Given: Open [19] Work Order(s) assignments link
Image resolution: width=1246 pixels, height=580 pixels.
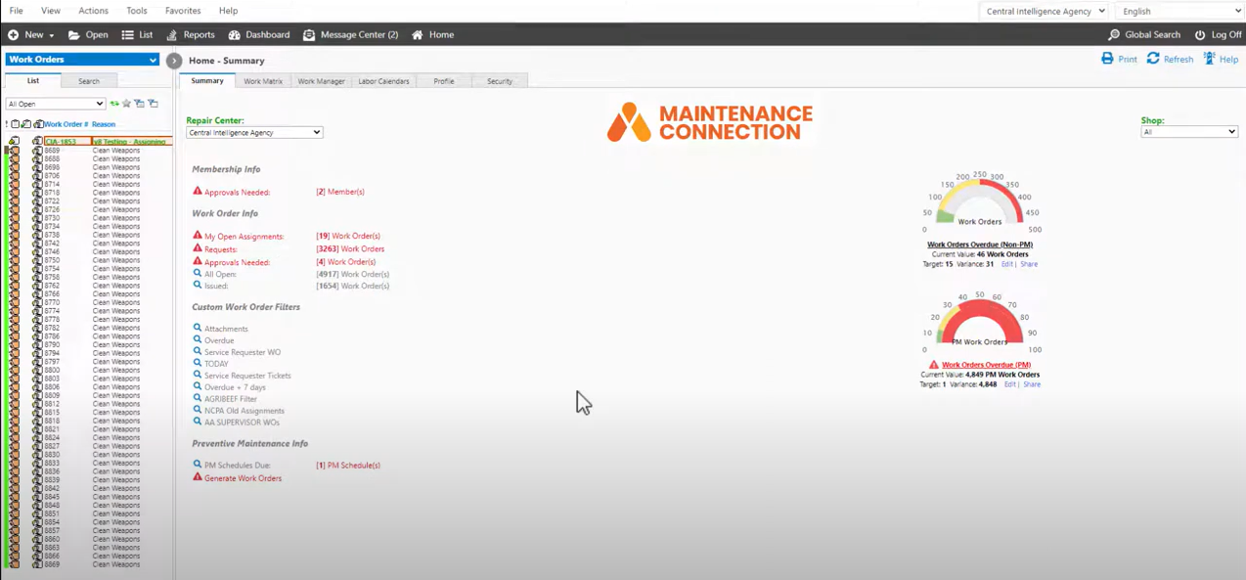Looking at the screenshot, I should coord(348,236).
